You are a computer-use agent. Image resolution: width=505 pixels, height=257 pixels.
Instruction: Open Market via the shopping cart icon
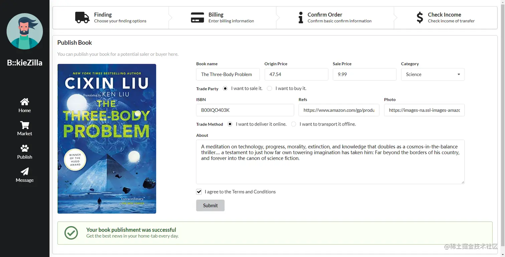(25, 125)
